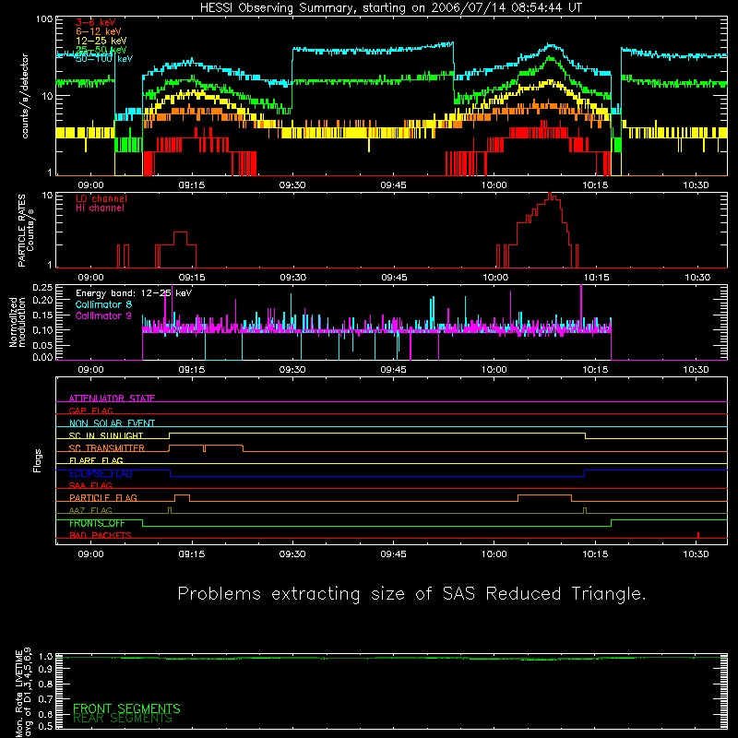Click the 10:00 tick under the count-rate plot
The height and width of the screenshot is (738, 738).
(x=494, y=185)
